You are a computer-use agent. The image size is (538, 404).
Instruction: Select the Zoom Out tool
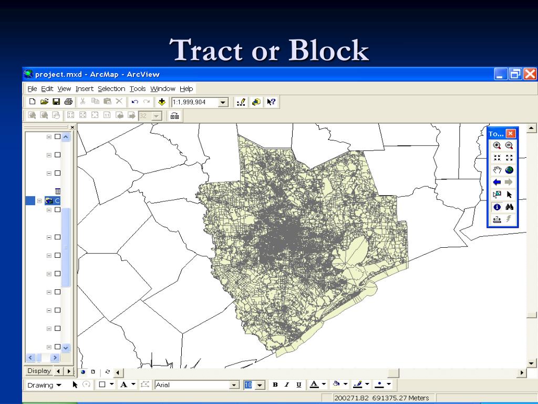point(509,145)
